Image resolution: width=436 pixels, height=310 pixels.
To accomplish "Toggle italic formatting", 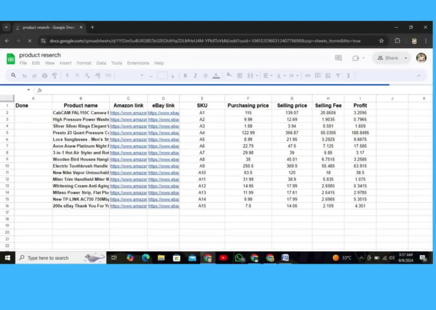I will (x=195, y=75).
